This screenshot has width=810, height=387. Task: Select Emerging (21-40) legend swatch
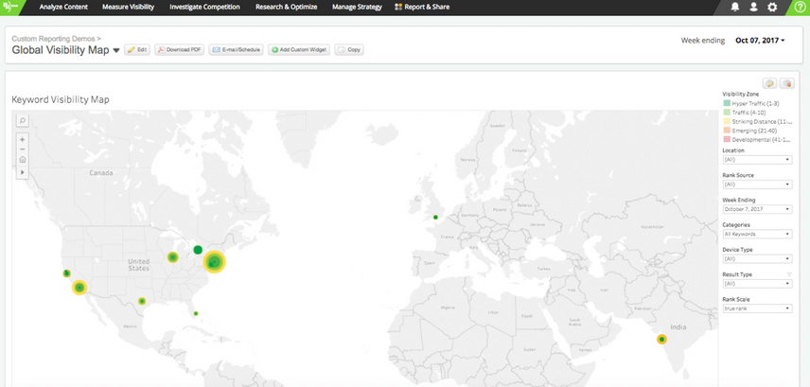(x=727, y=131)
